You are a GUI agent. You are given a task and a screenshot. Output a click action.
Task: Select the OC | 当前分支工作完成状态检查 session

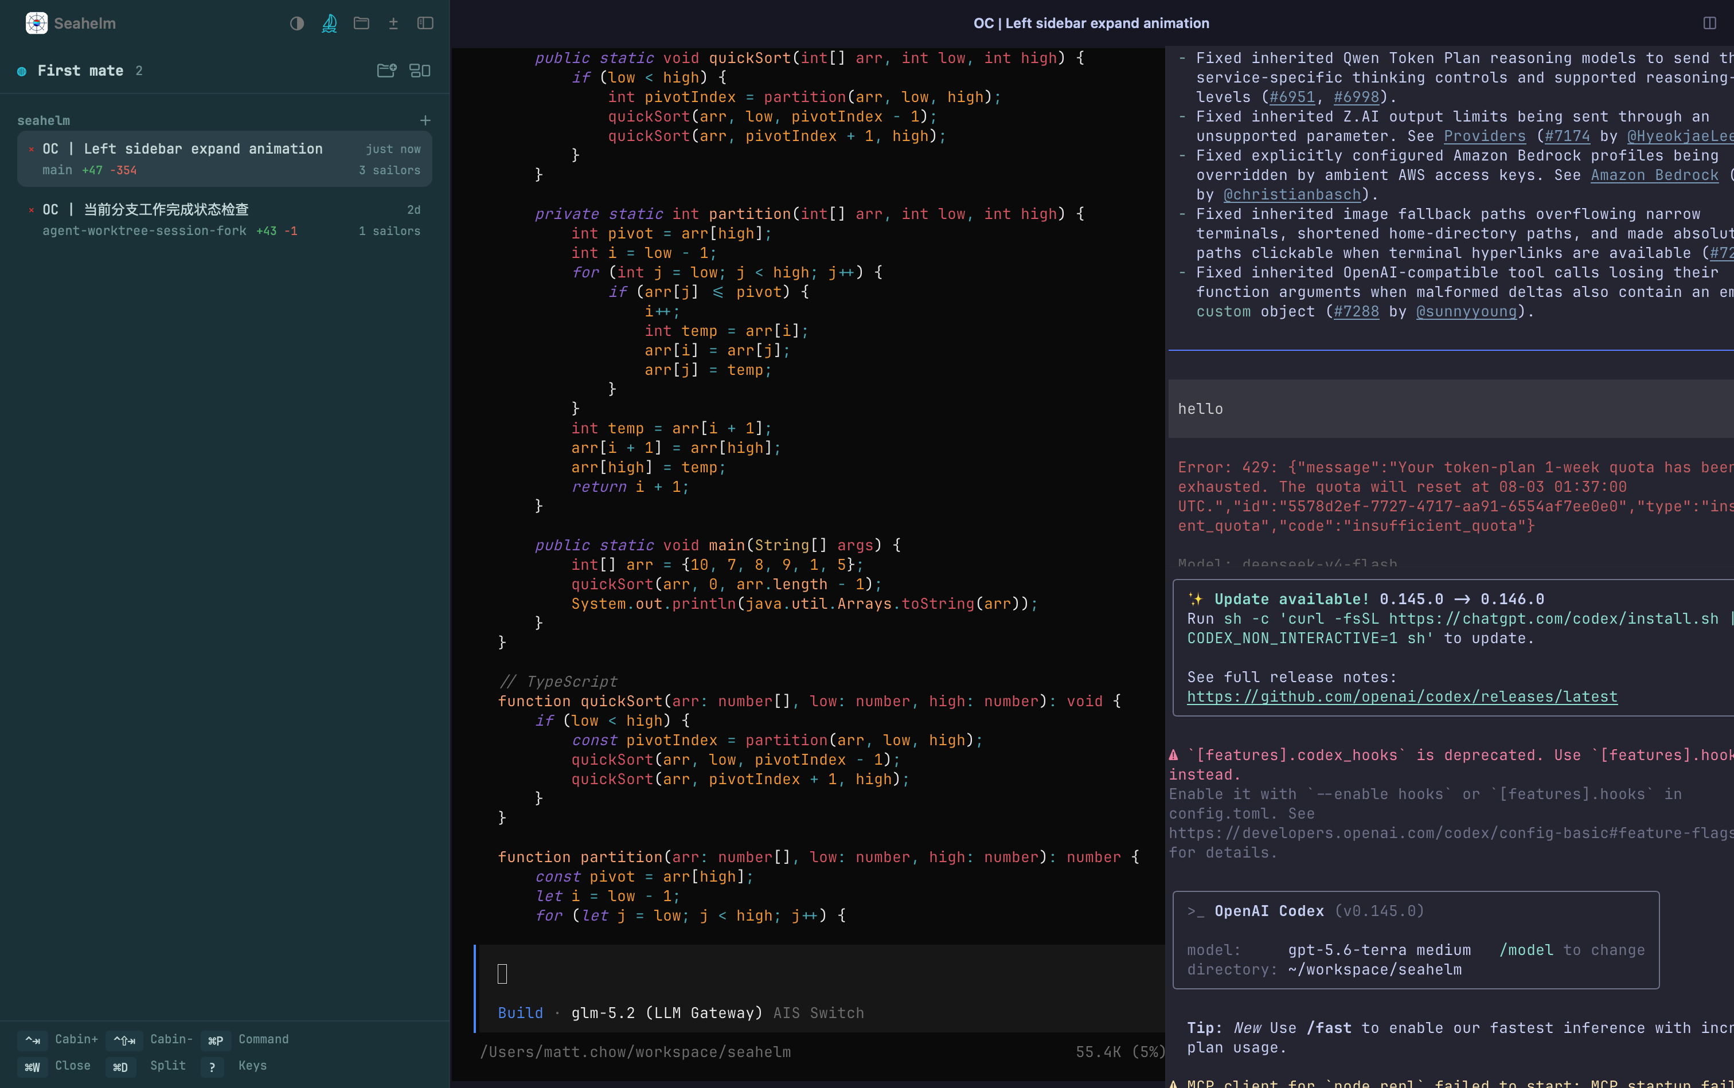pos(225,220)
